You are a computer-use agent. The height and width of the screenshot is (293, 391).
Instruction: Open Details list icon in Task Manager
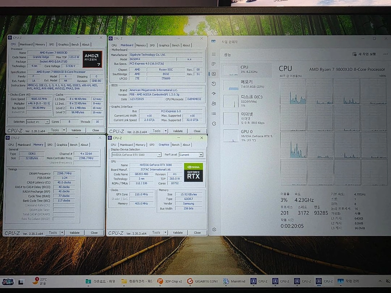[x=214, y=114]
